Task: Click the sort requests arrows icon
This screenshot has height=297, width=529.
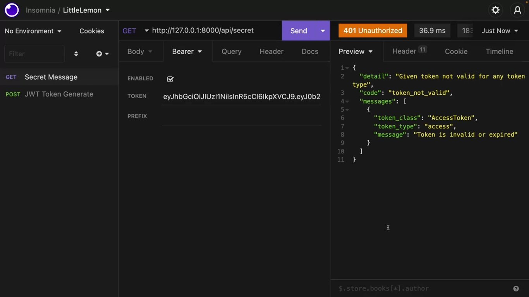Action: [76, 54]
